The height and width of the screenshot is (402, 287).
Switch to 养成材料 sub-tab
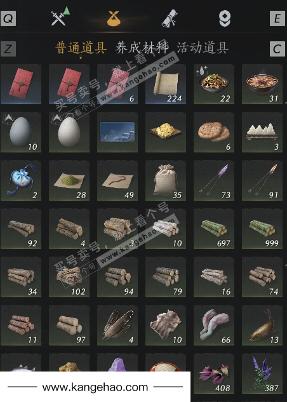click(x=142, y=48)
